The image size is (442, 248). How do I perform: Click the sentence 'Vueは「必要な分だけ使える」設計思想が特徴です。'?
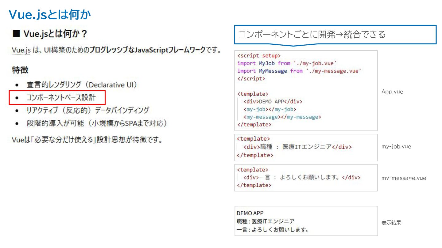click(x=87, y=140)
